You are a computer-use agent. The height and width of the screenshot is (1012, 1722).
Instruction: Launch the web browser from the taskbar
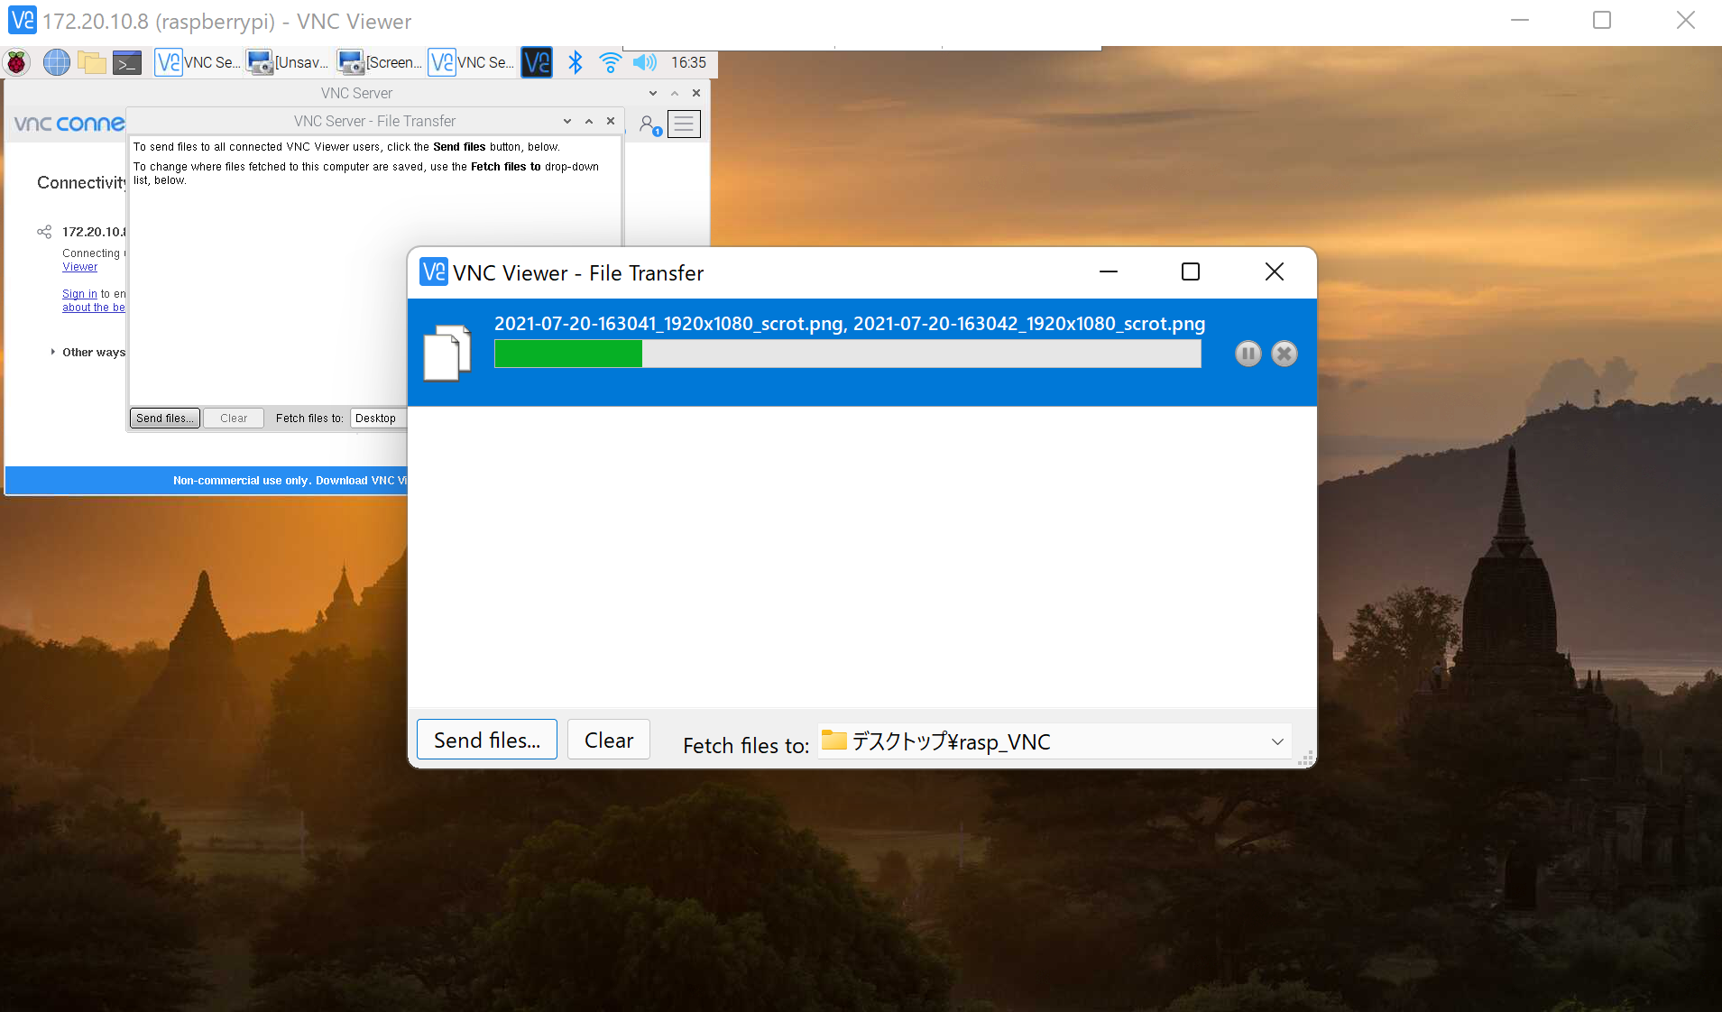coord(55,62)
